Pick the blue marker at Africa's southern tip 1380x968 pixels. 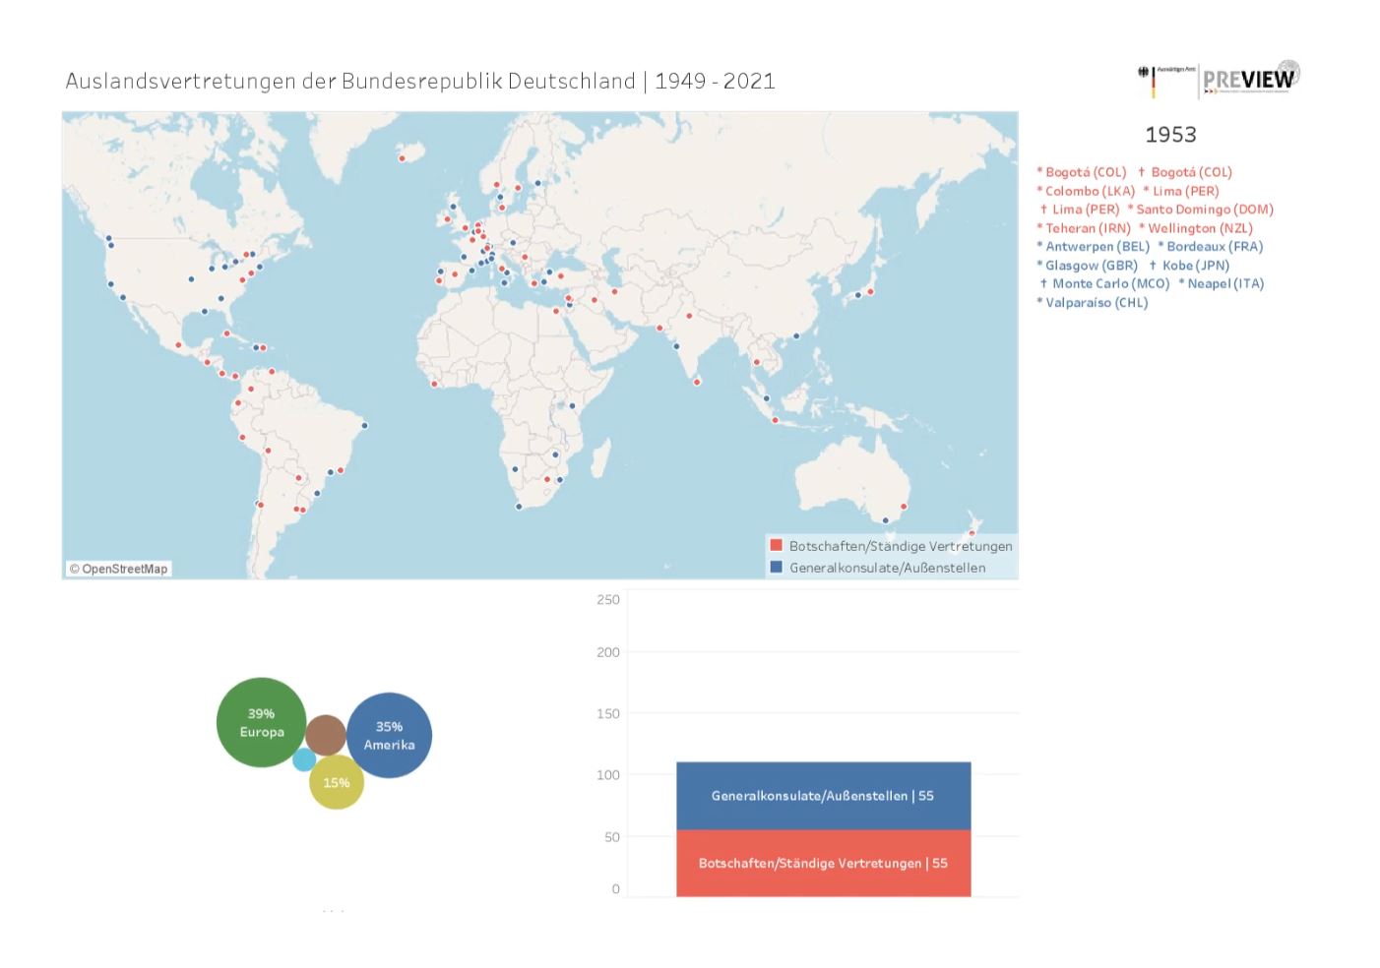(x=519, y=507)
